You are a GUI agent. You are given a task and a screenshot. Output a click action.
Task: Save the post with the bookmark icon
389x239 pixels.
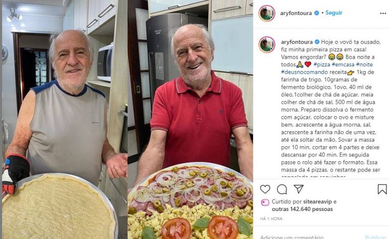point(382,189)
